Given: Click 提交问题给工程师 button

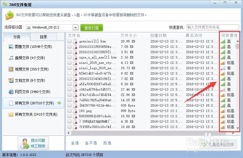Looking at the screenshot, I should (x=33, y=143).
